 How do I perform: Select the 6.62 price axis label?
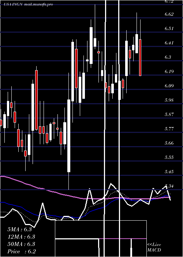coord(169,14)
